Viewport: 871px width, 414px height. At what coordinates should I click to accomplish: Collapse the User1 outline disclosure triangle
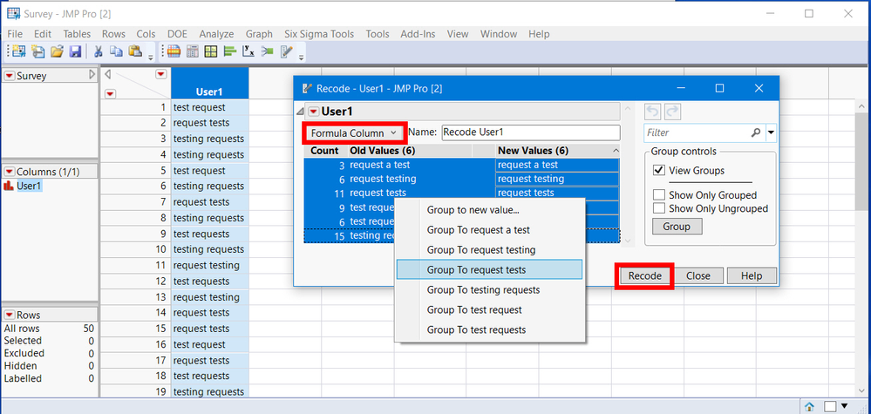pyautogui.click(x=301, y=112)
